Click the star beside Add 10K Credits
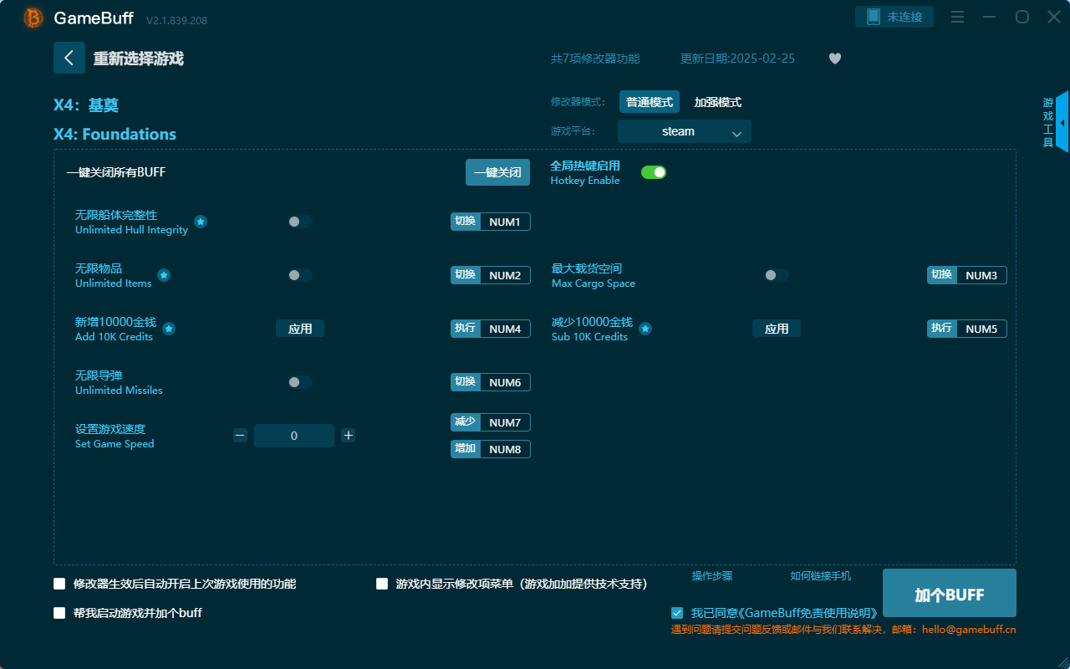This screenshot has height=669, width=1070. coord(169,329)
